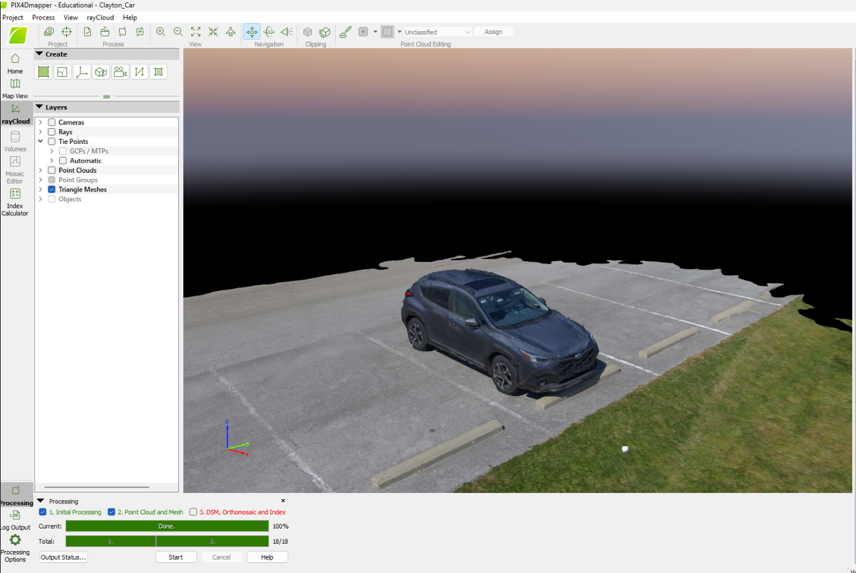The image size is (856, 573).
Task: Open the rayCloud menu
Action: tap(100, 17)
